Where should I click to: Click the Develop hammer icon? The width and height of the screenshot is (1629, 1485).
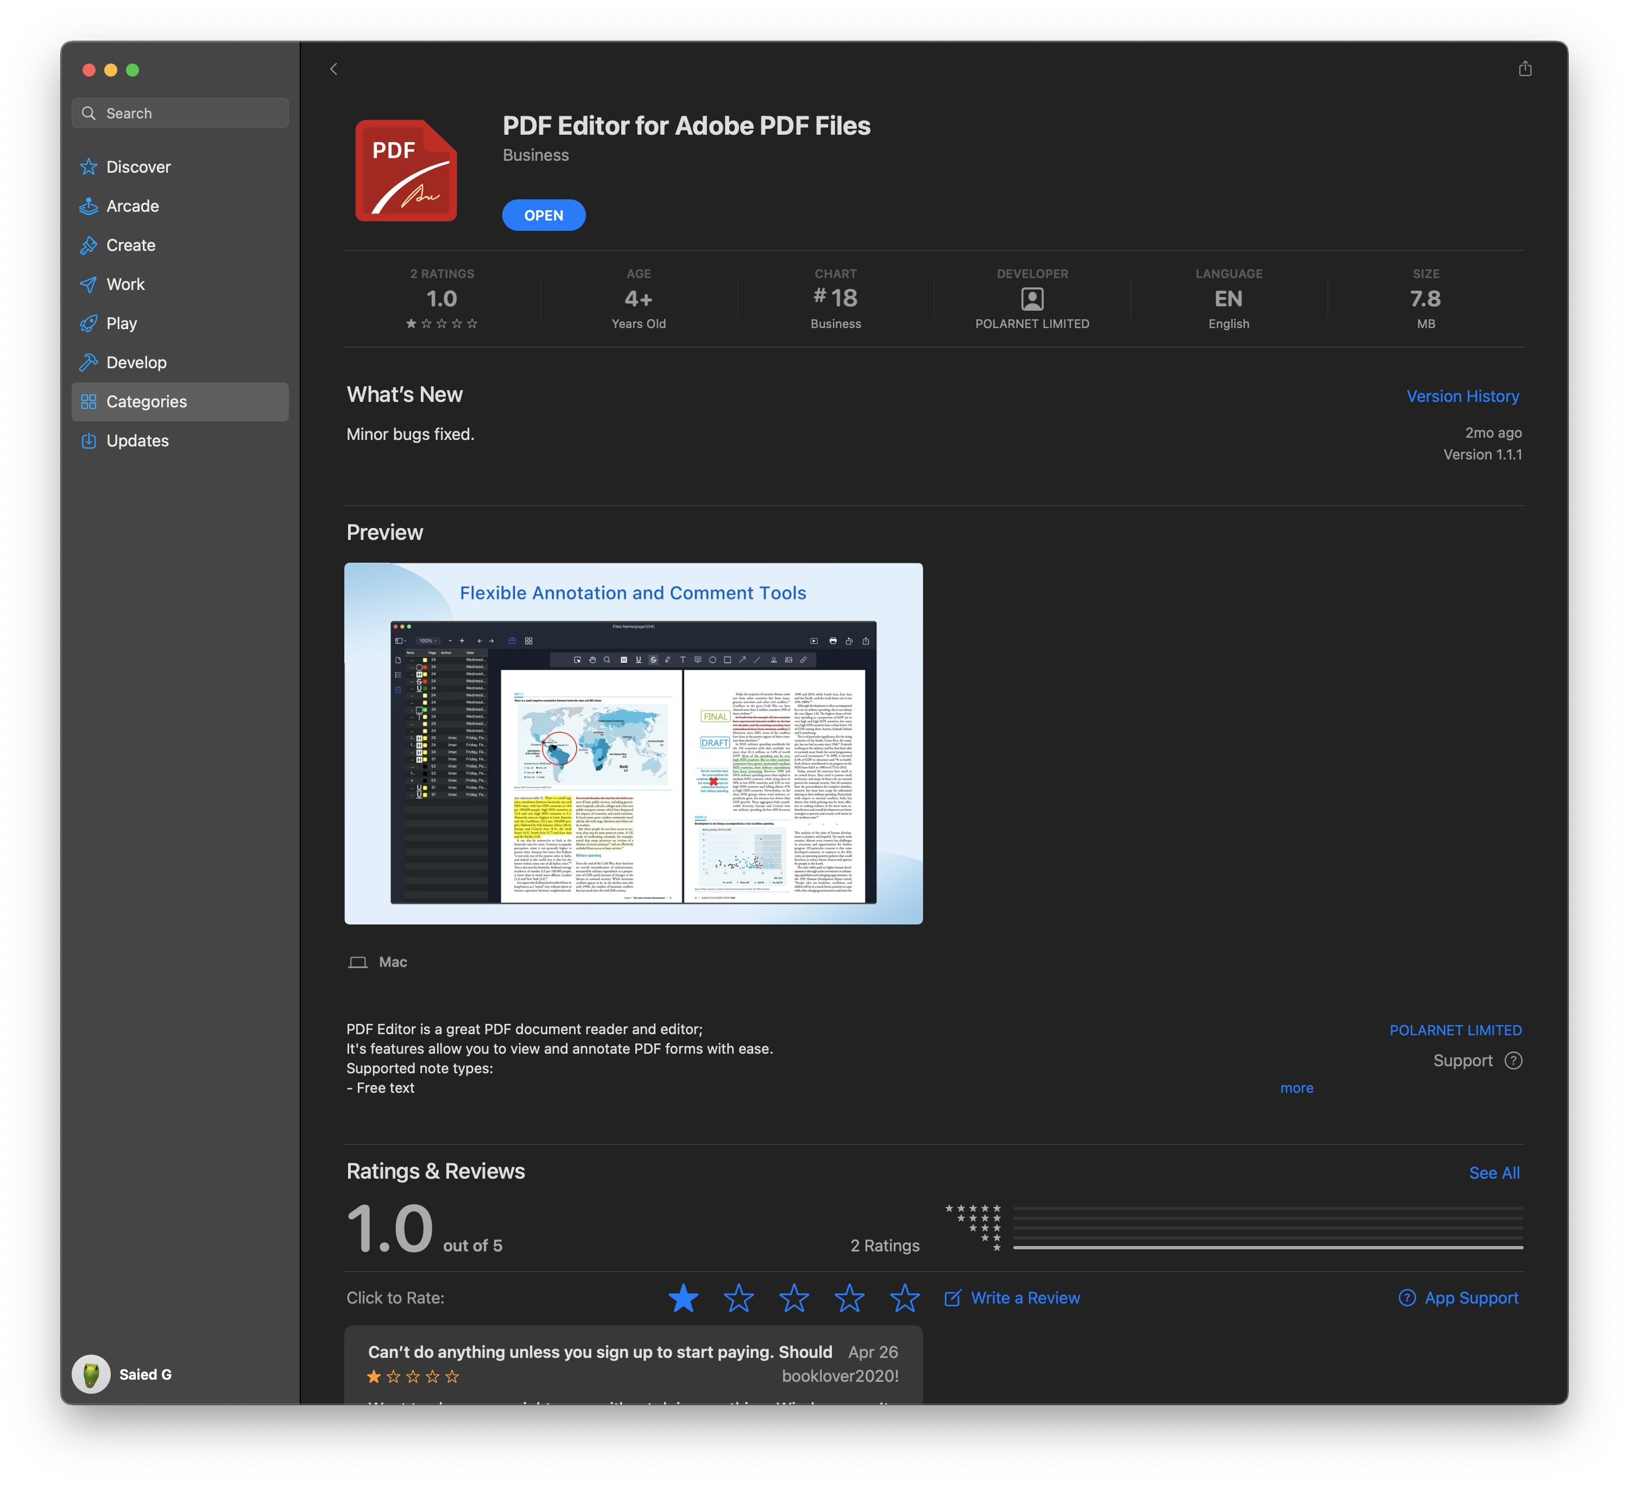tap(89, 362)
